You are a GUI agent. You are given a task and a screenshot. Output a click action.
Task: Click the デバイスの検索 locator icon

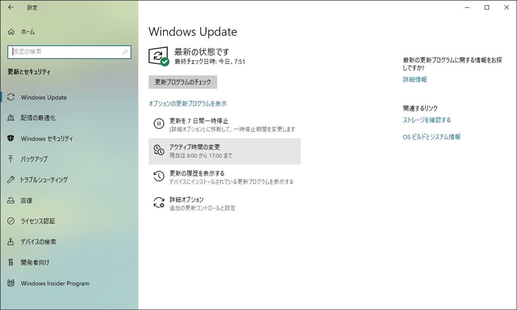pyautogui.click(x=11, y=241)
